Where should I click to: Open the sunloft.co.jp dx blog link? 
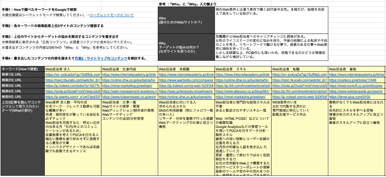coord(355,86)
